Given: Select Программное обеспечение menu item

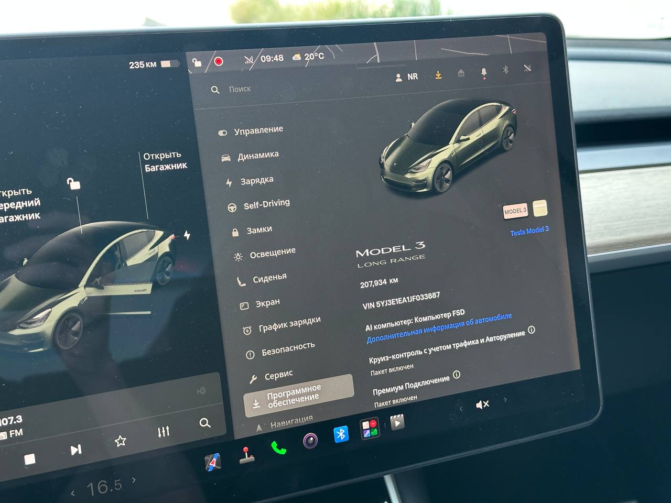Looking at the screenshot, I should pyautogui.click(x=299, y=396).
